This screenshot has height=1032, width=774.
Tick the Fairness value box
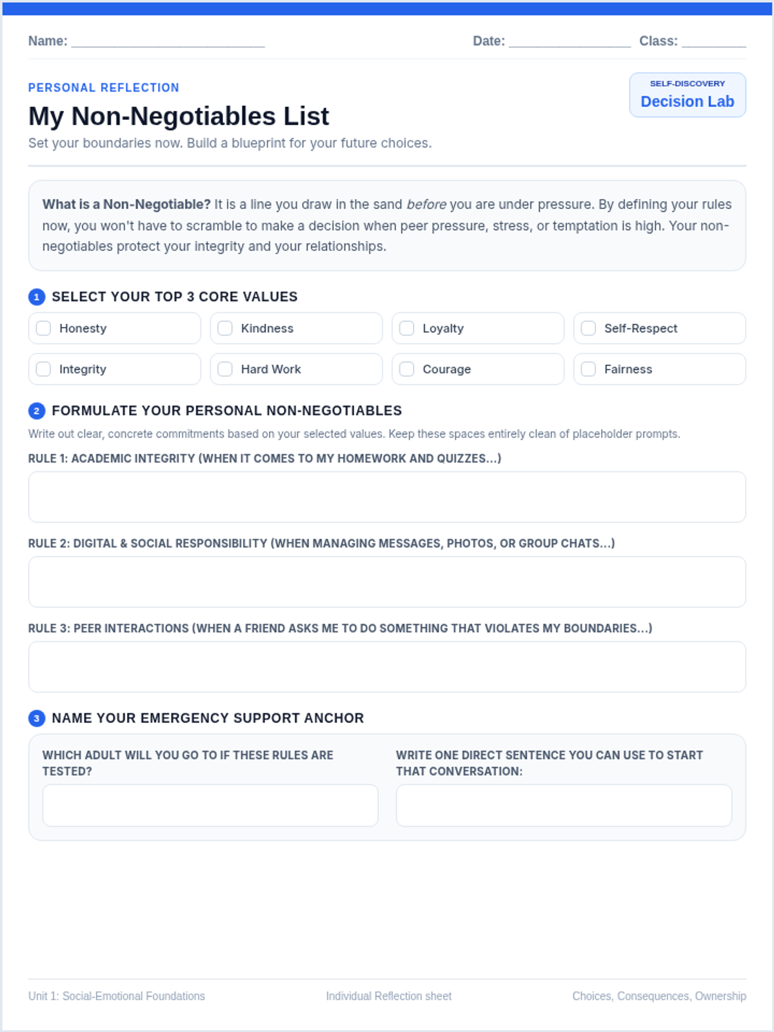tap(588, 369)
